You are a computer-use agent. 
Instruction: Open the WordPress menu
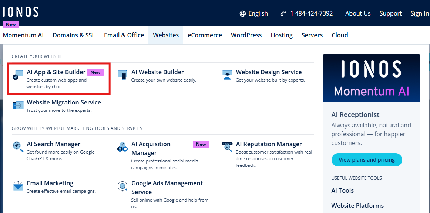[x=246, y=35]
